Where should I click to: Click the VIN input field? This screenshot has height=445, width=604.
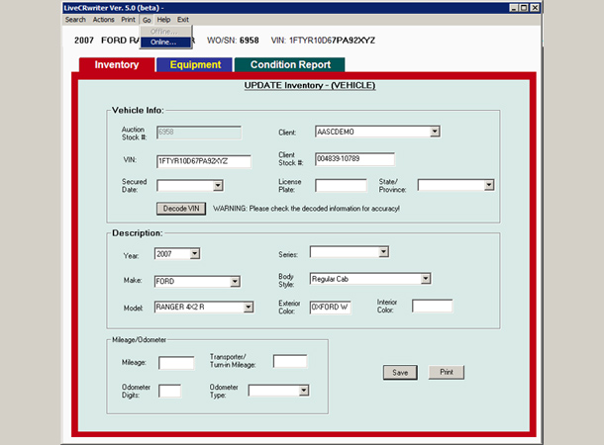tap(204, 161)
